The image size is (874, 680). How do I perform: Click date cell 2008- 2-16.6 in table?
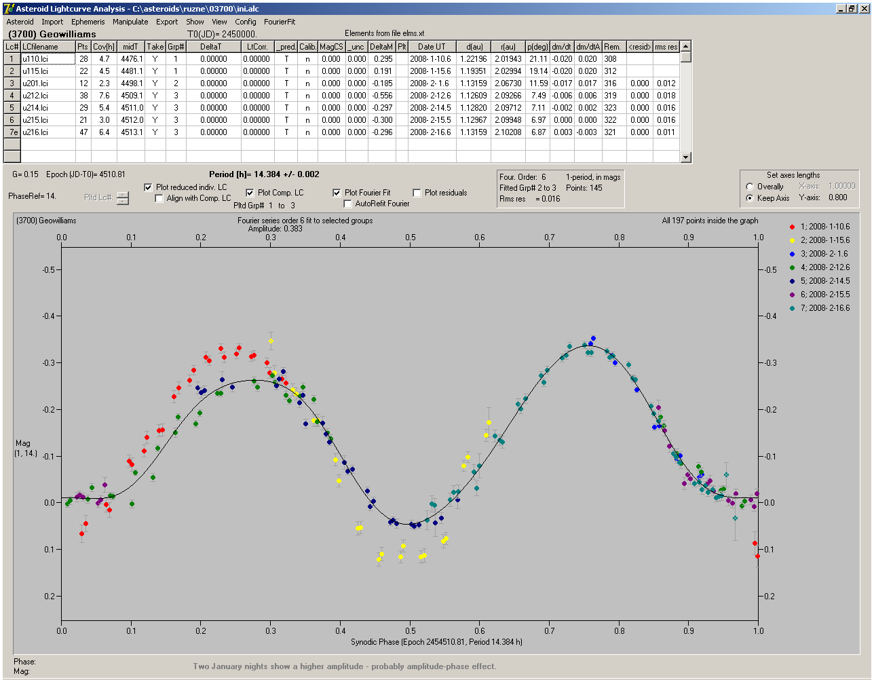432,132
